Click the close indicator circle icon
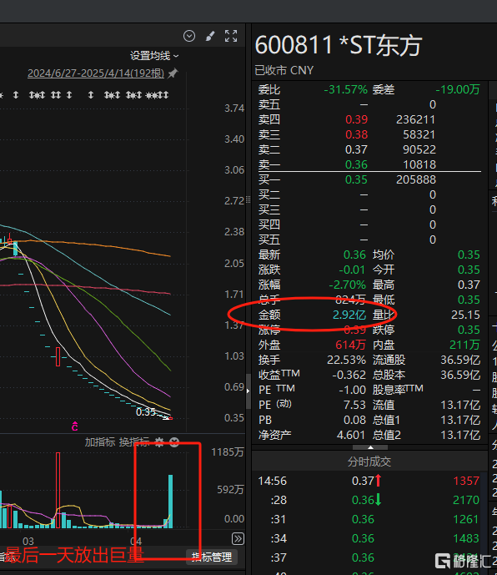497x575 pixels. coord(174,442)
